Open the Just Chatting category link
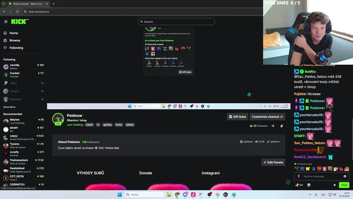The width and height of the screenshot is (353, 199). point(75,125)
